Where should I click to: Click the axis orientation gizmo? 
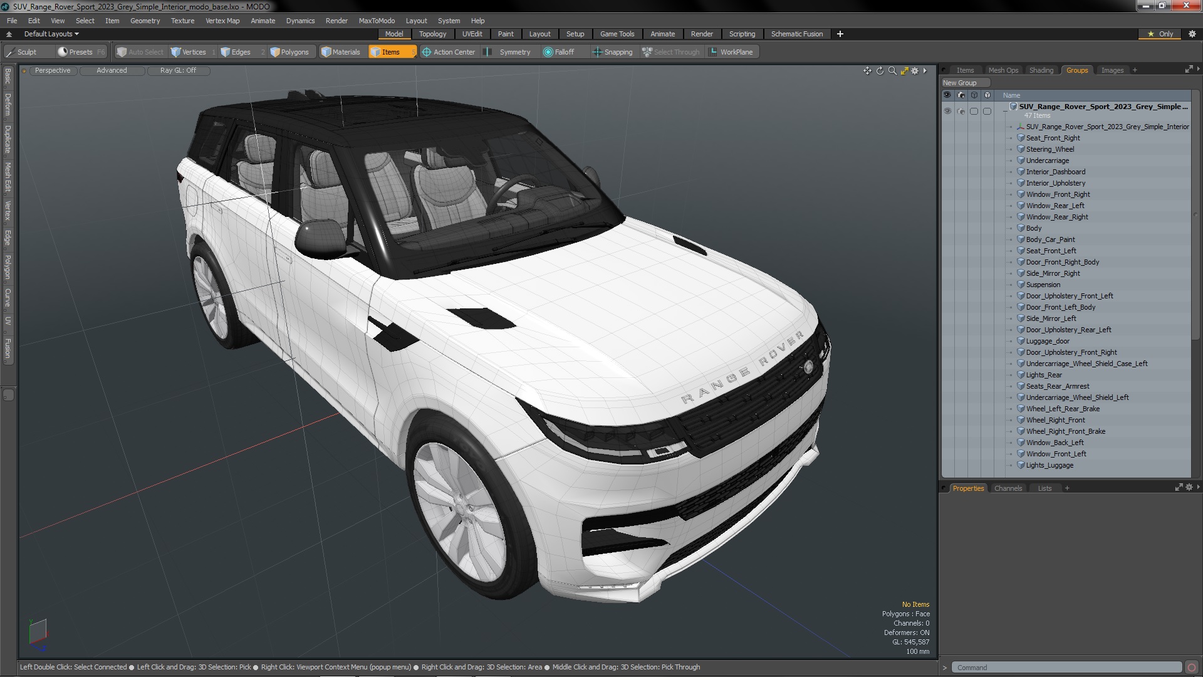[38, 634]
